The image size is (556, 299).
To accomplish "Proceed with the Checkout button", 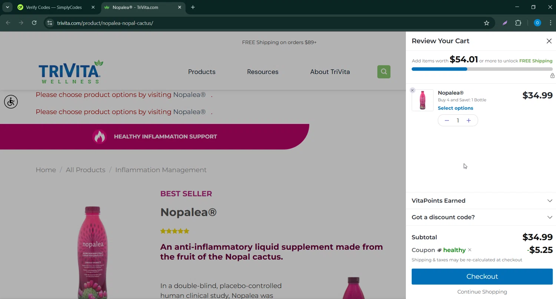I will [482, 276].
